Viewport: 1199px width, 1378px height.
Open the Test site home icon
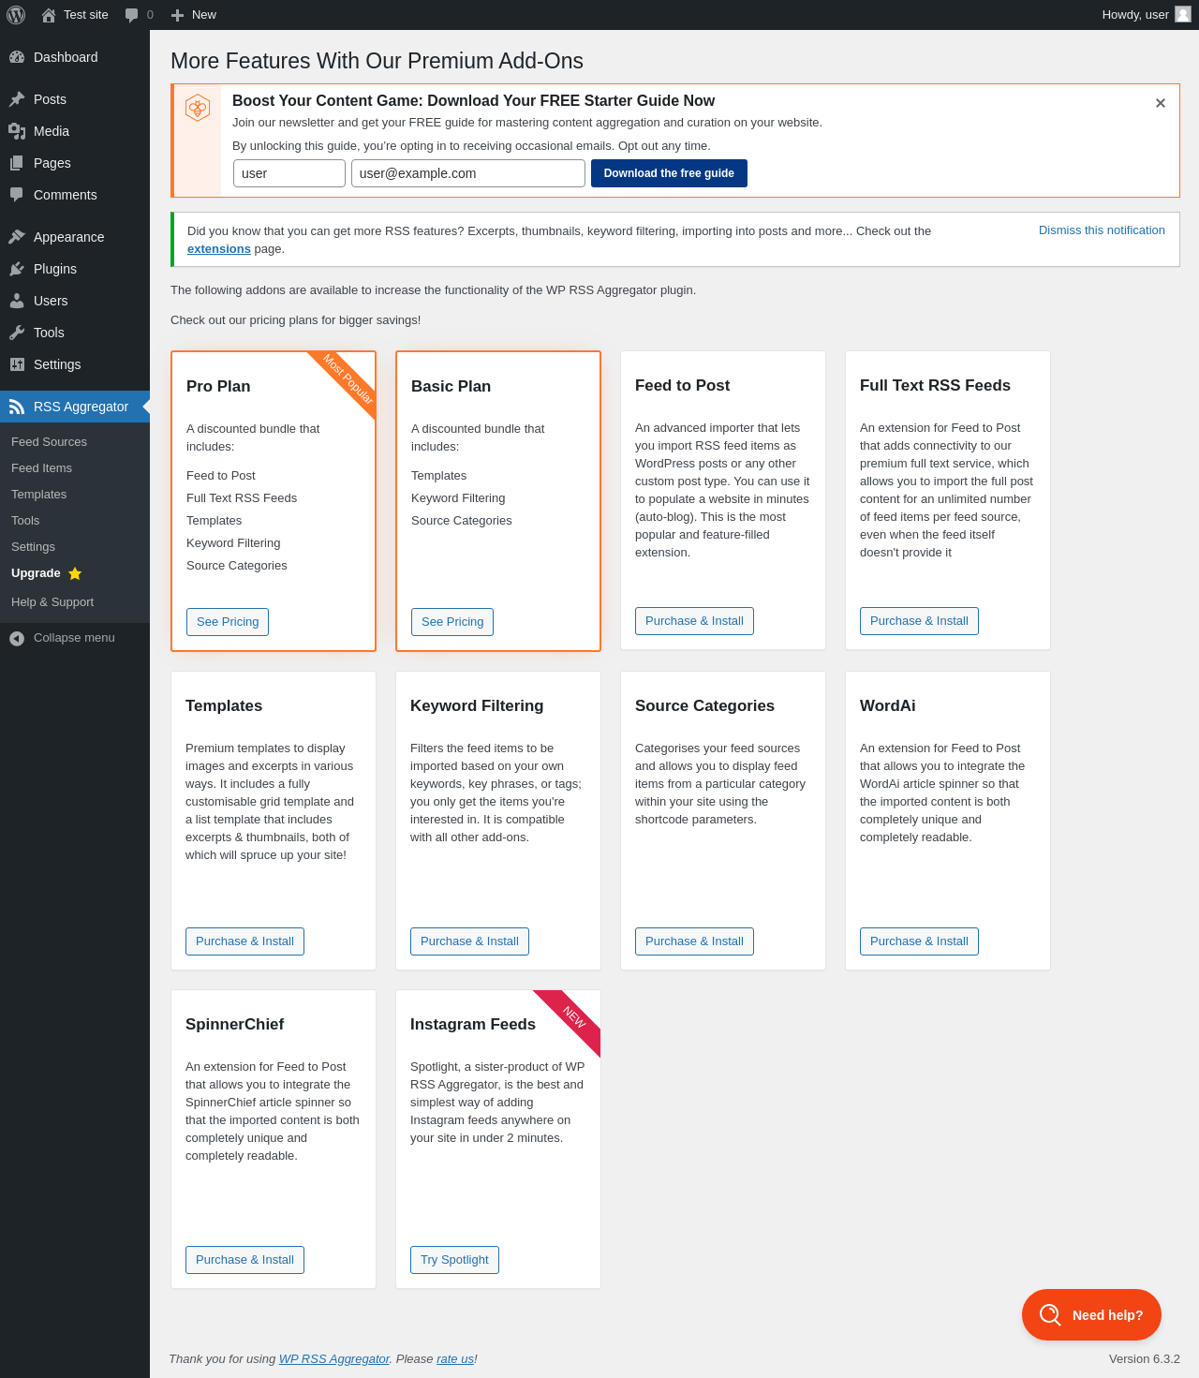click(x=49, y=15)
